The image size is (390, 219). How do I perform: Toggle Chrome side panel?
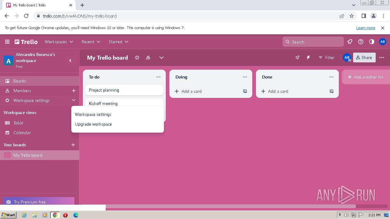(x=363, y=16)
